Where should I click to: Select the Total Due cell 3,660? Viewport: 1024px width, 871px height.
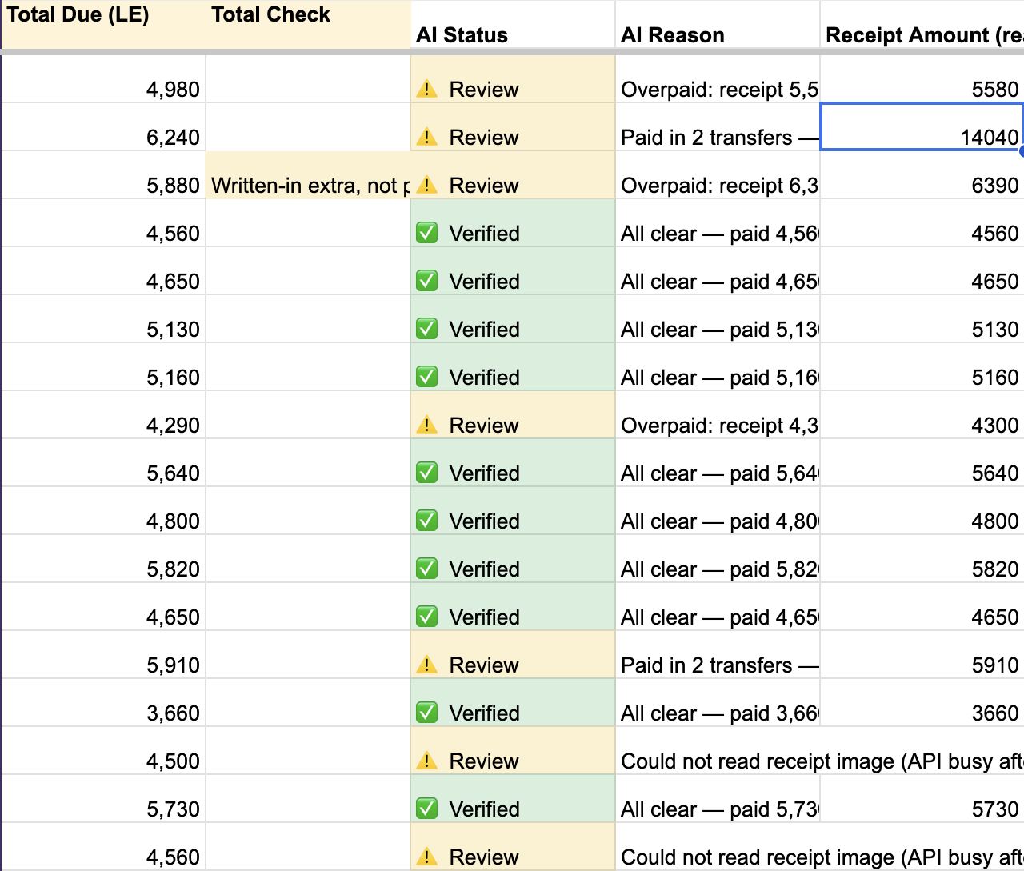pyautogui.click(x=103, y=703)
